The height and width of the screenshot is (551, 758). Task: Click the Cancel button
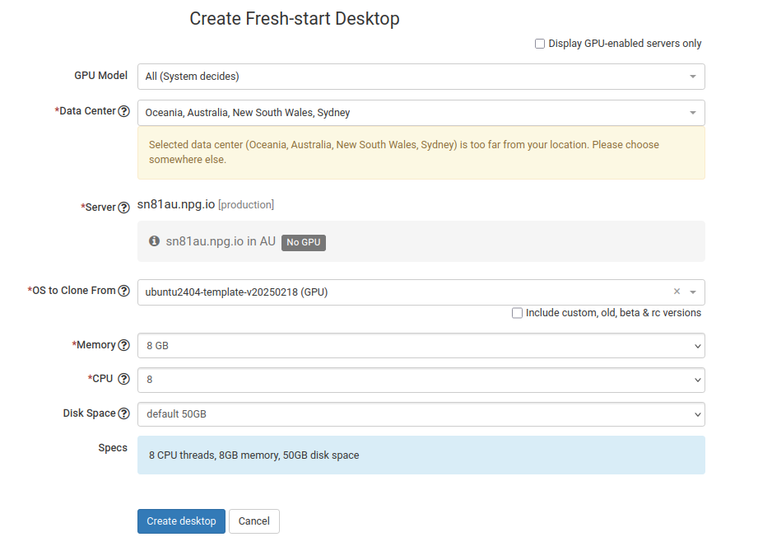click(254, 521)
